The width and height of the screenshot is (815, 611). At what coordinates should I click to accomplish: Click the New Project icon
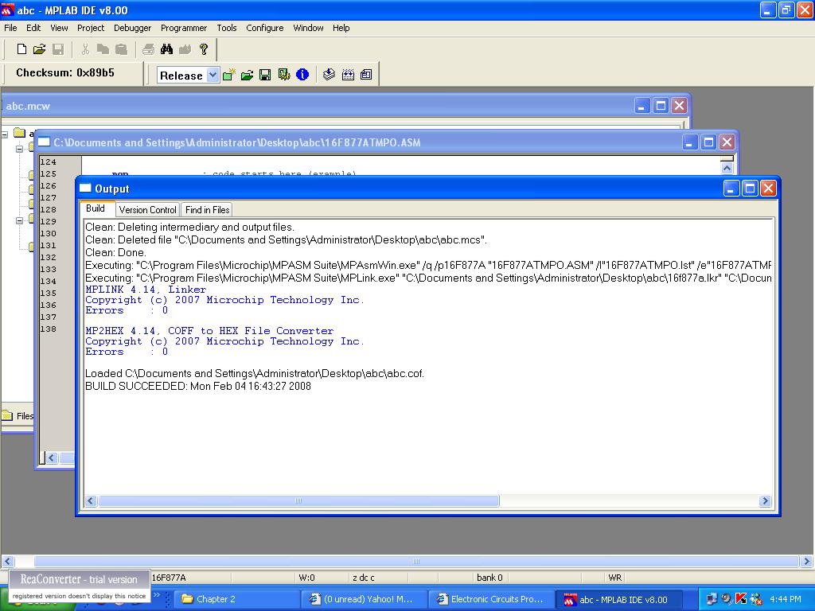(228, 75)
